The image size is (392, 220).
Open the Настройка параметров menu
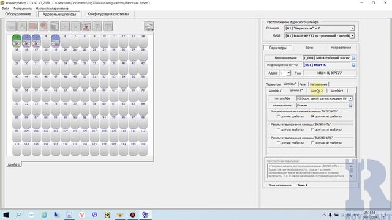(52, 8)
